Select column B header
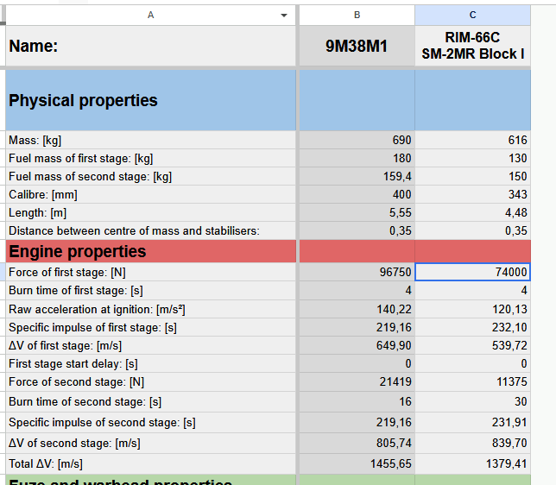Image resolution: width=556 pixels, height=485 pixels. (x=357, y=15)
